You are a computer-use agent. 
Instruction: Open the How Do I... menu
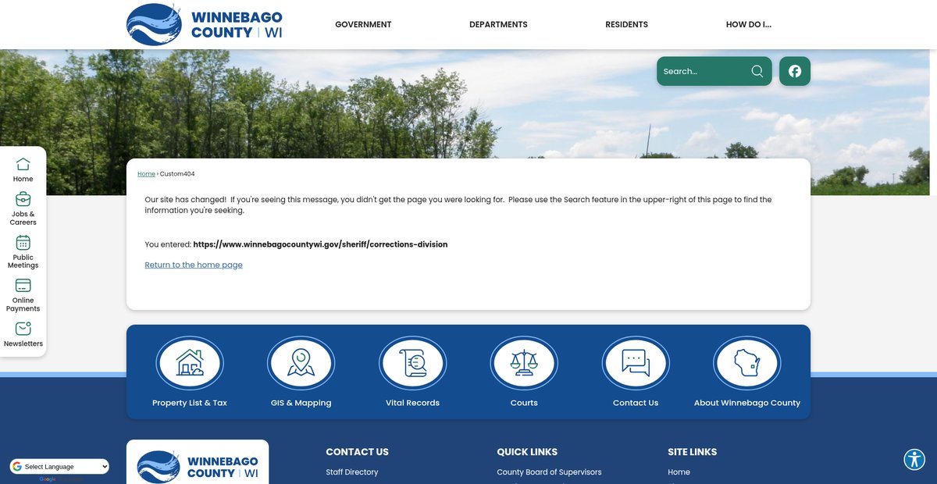click(x=748, y=24)
